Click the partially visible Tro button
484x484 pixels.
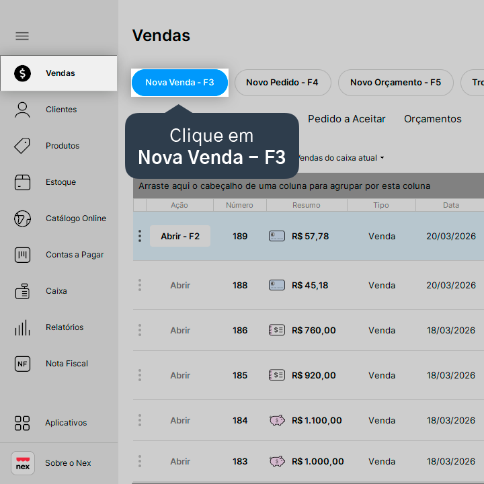click(x=473, y=83)
